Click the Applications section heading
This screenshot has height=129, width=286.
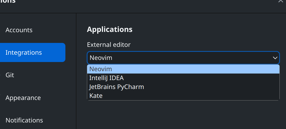pyautogui.click(x=110, y=29)
